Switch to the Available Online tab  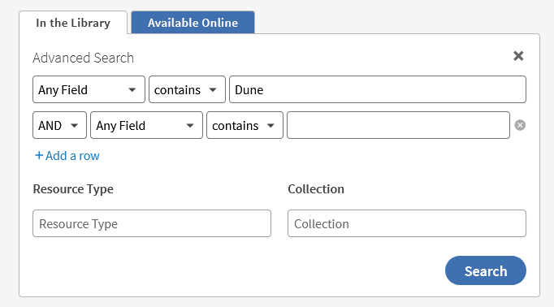tap(193, 23)
